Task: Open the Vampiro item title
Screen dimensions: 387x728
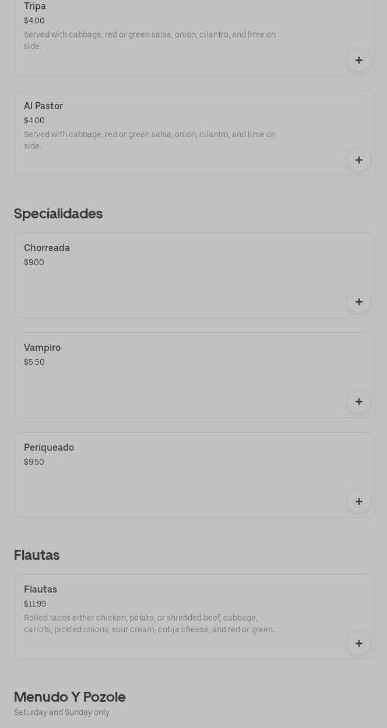Action: point(42,348)
